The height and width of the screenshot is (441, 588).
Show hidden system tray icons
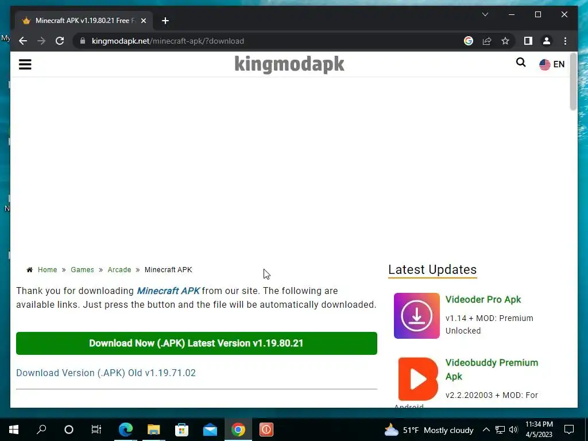pyautogui.click(x=486, y=430)
